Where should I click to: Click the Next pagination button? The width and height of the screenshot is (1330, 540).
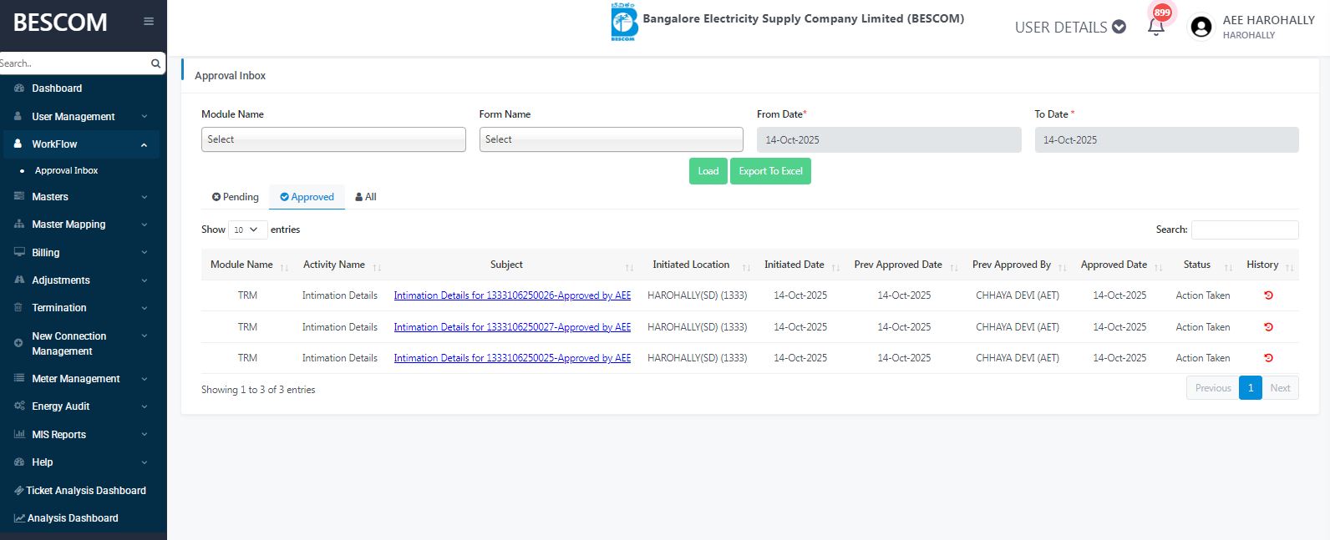click(1280, 388)
